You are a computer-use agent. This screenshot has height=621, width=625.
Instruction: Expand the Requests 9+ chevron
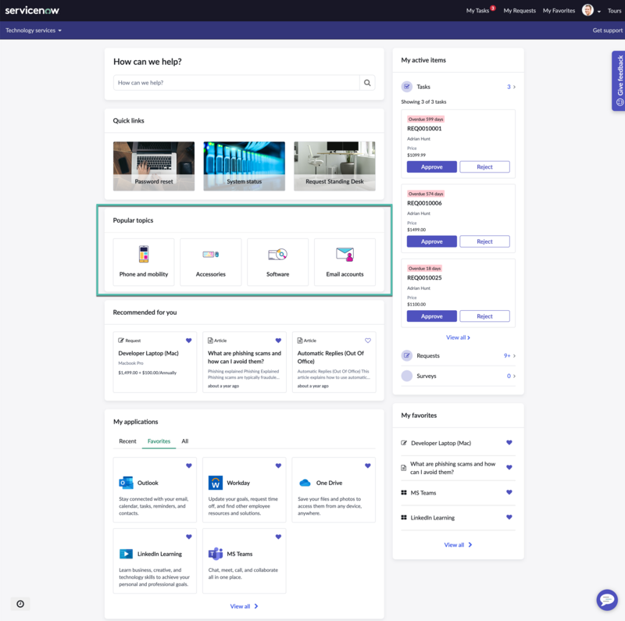[514, 356]
